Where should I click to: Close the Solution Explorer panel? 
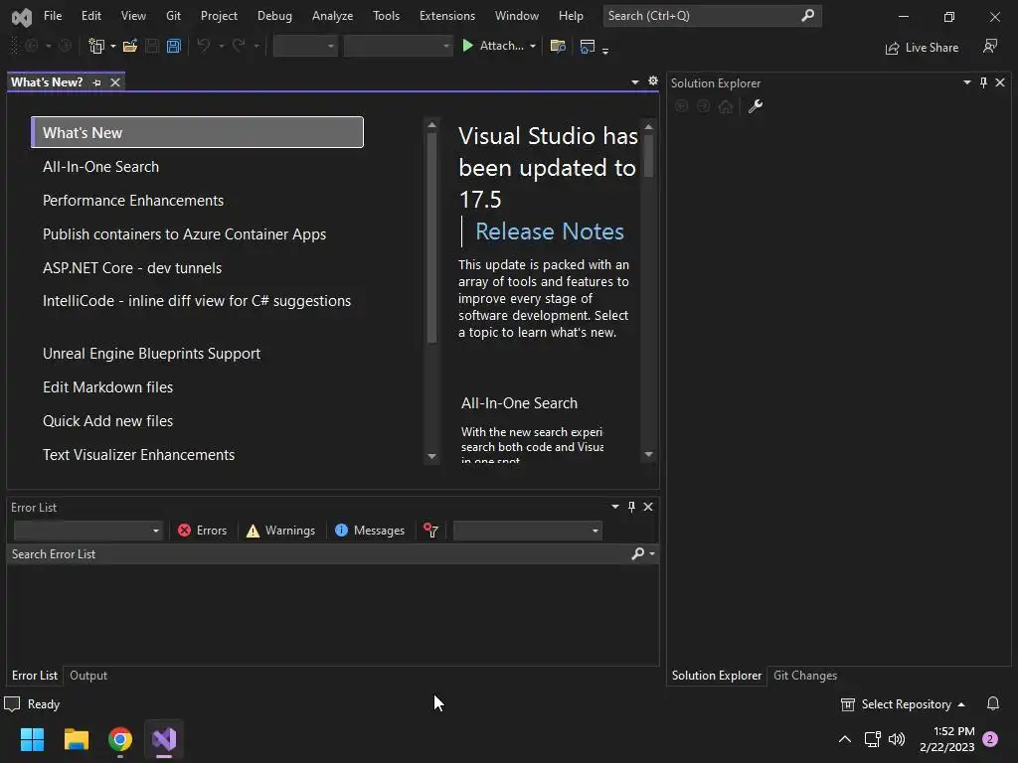click(x=1000, y=82)
